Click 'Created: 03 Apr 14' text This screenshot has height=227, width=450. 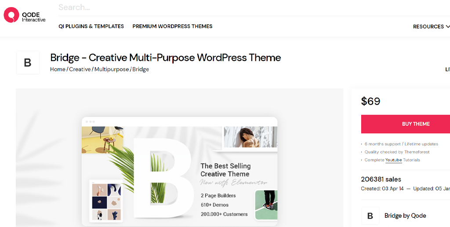tap(382, 189)
